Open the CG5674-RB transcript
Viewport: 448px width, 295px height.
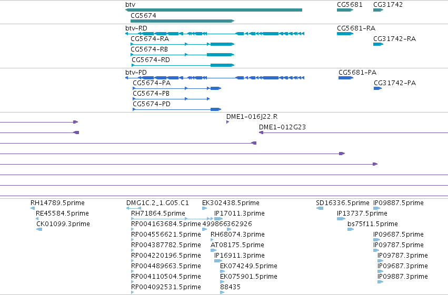(182, 55)
